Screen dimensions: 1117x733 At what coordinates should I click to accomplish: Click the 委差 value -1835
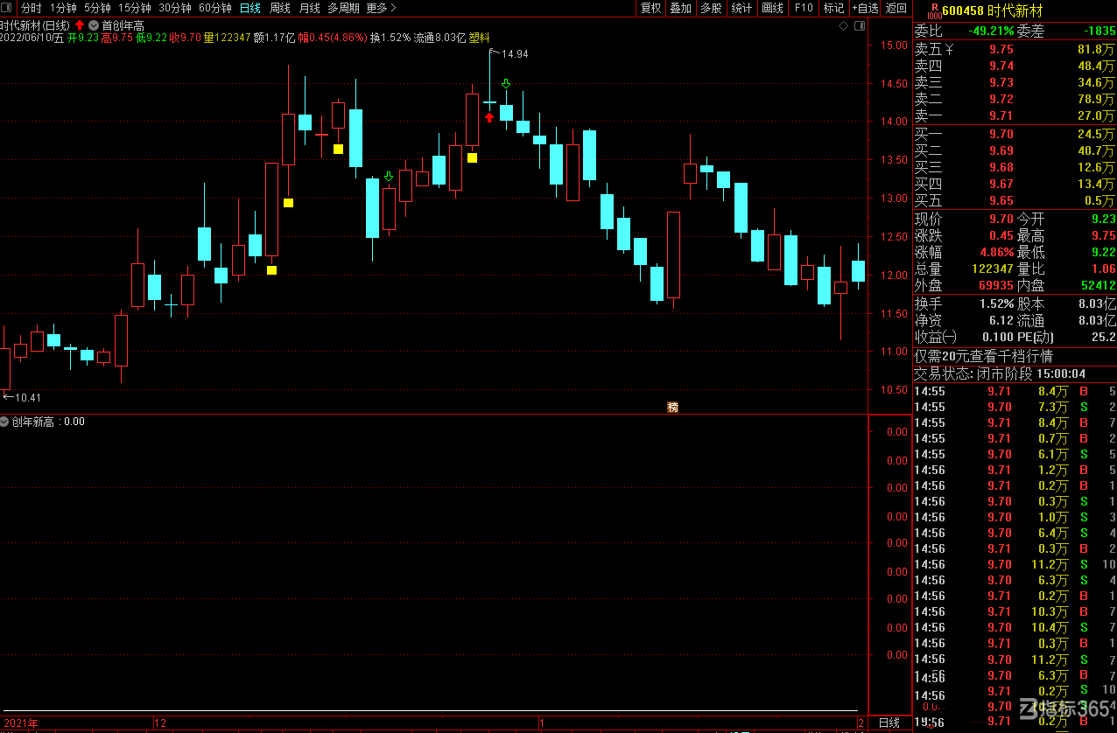[x=1099, y=31]
